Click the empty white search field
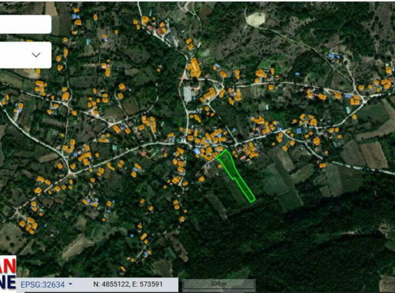The height and width of the screenshot is (293, 395). 25,25
